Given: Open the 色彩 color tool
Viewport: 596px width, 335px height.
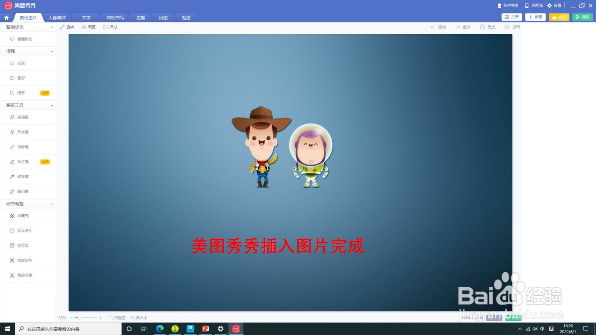Looking at the screenshot, I should tap(28, 78).
